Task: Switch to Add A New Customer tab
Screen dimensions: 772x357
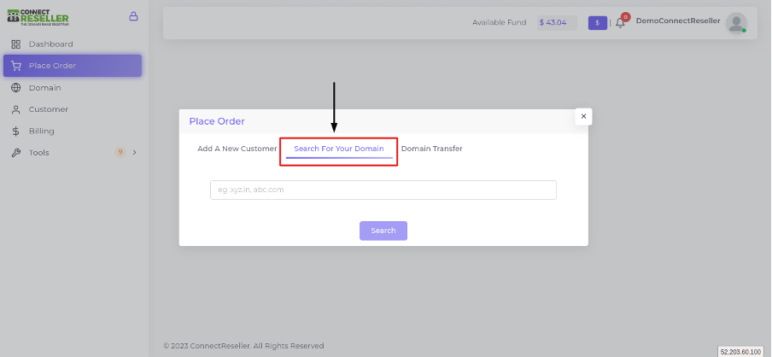Action: point(237,149)
